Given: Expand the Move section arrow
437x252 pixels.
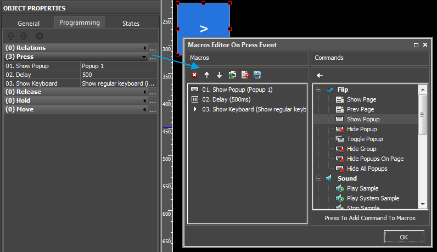Looking at the screenshot, I should (x=144, y=110).
